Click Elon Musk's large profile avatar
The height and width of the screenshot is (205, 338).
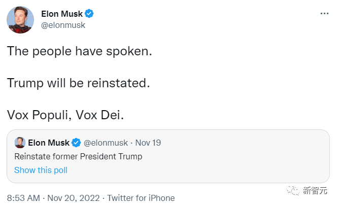tap(20, 20)
